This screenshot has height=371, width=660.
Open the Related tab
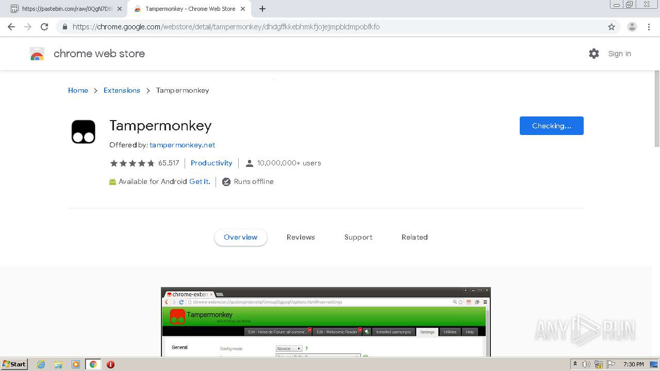[x=415, y=238]
